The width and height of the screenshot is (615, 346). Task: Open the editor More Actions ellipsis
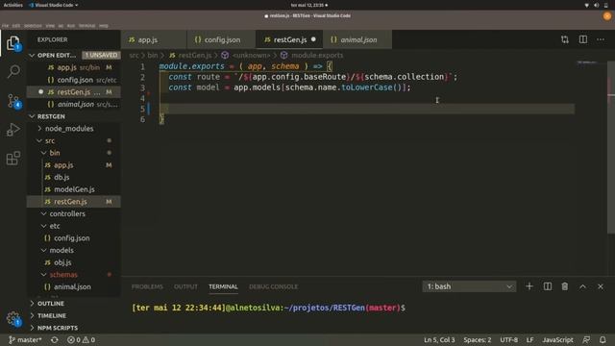[601, 39]
